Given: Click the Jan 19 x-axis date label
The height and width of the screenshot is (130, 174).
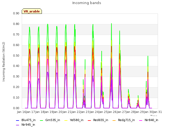Looking at the screenshot, I should [x=49, y=112].
